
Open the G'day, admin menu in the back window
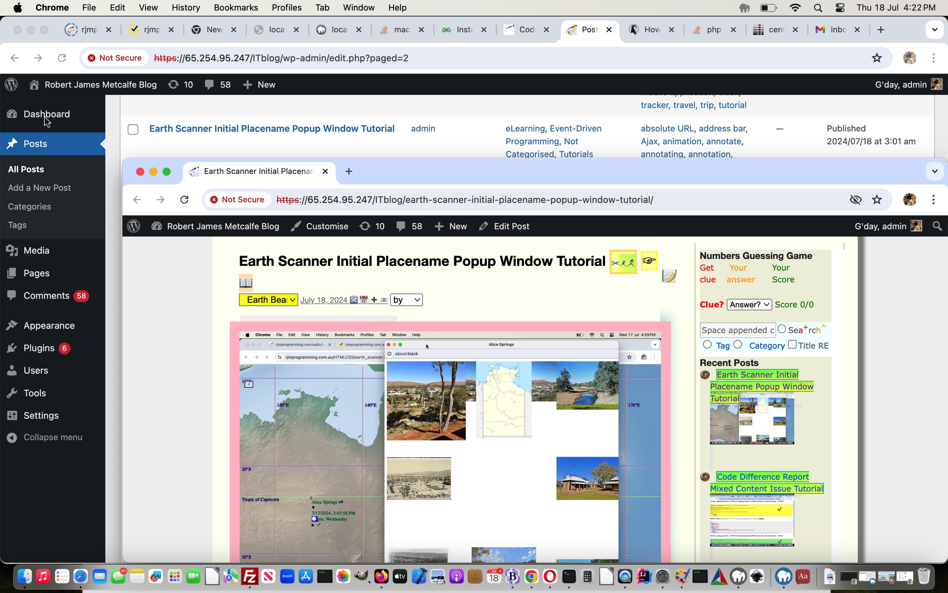click(x=908, y=84)
